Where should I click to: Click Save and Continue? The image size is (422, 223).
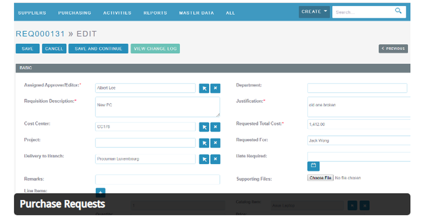point(98,48)
